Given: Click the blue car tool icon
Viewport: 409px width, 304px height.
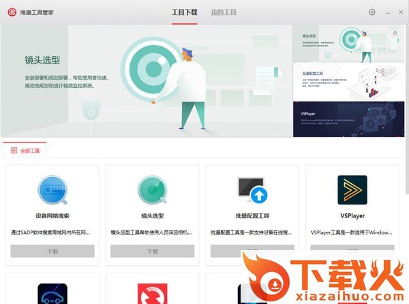Looking at the screenshot, I should click(52, 294).
